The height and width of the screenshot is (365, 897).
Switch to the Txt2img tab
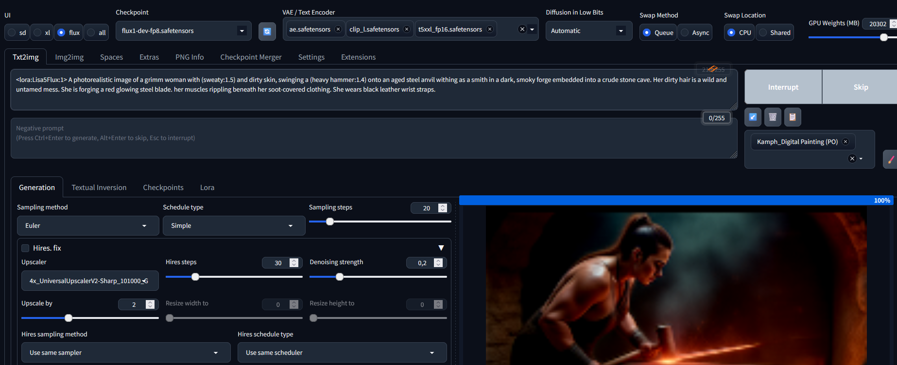(x=26, y=57)
